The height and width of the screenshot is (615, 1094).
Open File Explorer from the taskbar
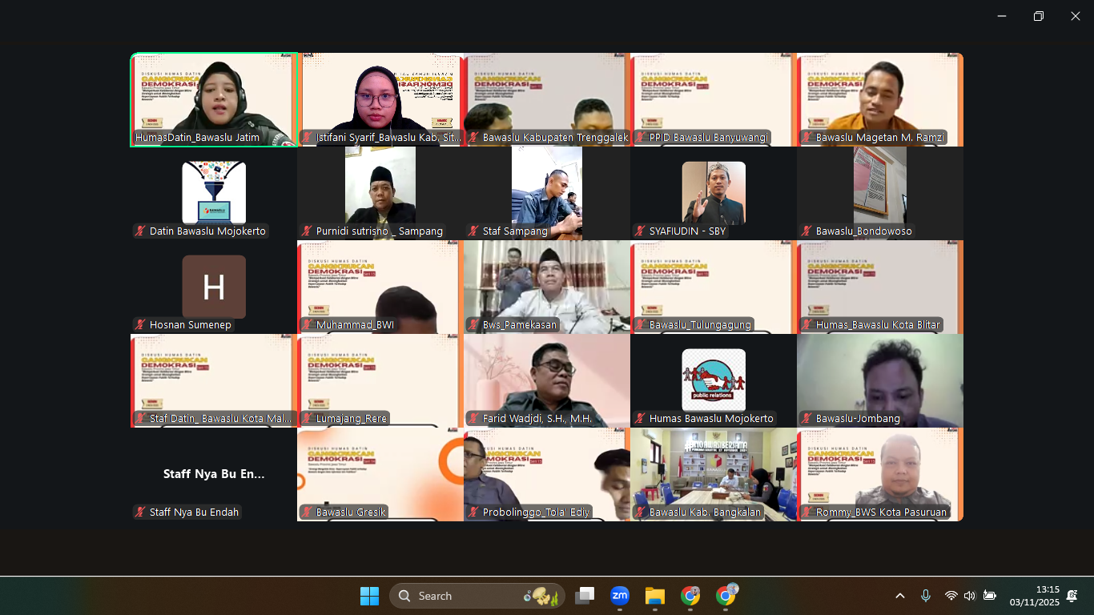coord(655,596)
